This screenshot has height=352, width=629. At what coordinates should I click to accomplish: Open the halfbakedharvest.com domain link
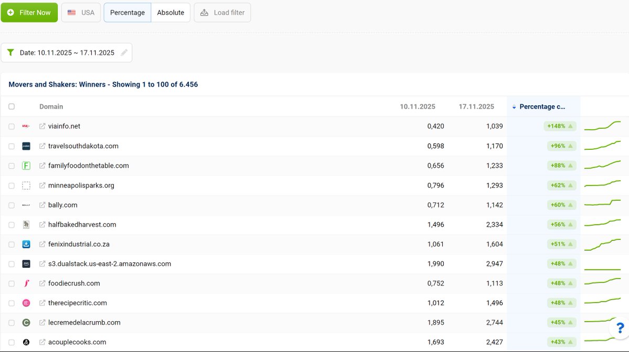(82, 225)
